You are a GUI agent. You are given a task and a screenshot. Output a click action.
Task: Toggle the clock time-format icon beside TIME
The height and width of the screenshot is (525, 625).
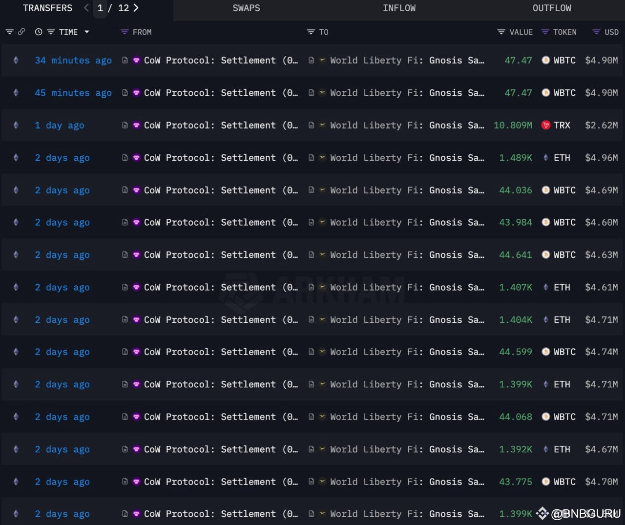point(39,32)
